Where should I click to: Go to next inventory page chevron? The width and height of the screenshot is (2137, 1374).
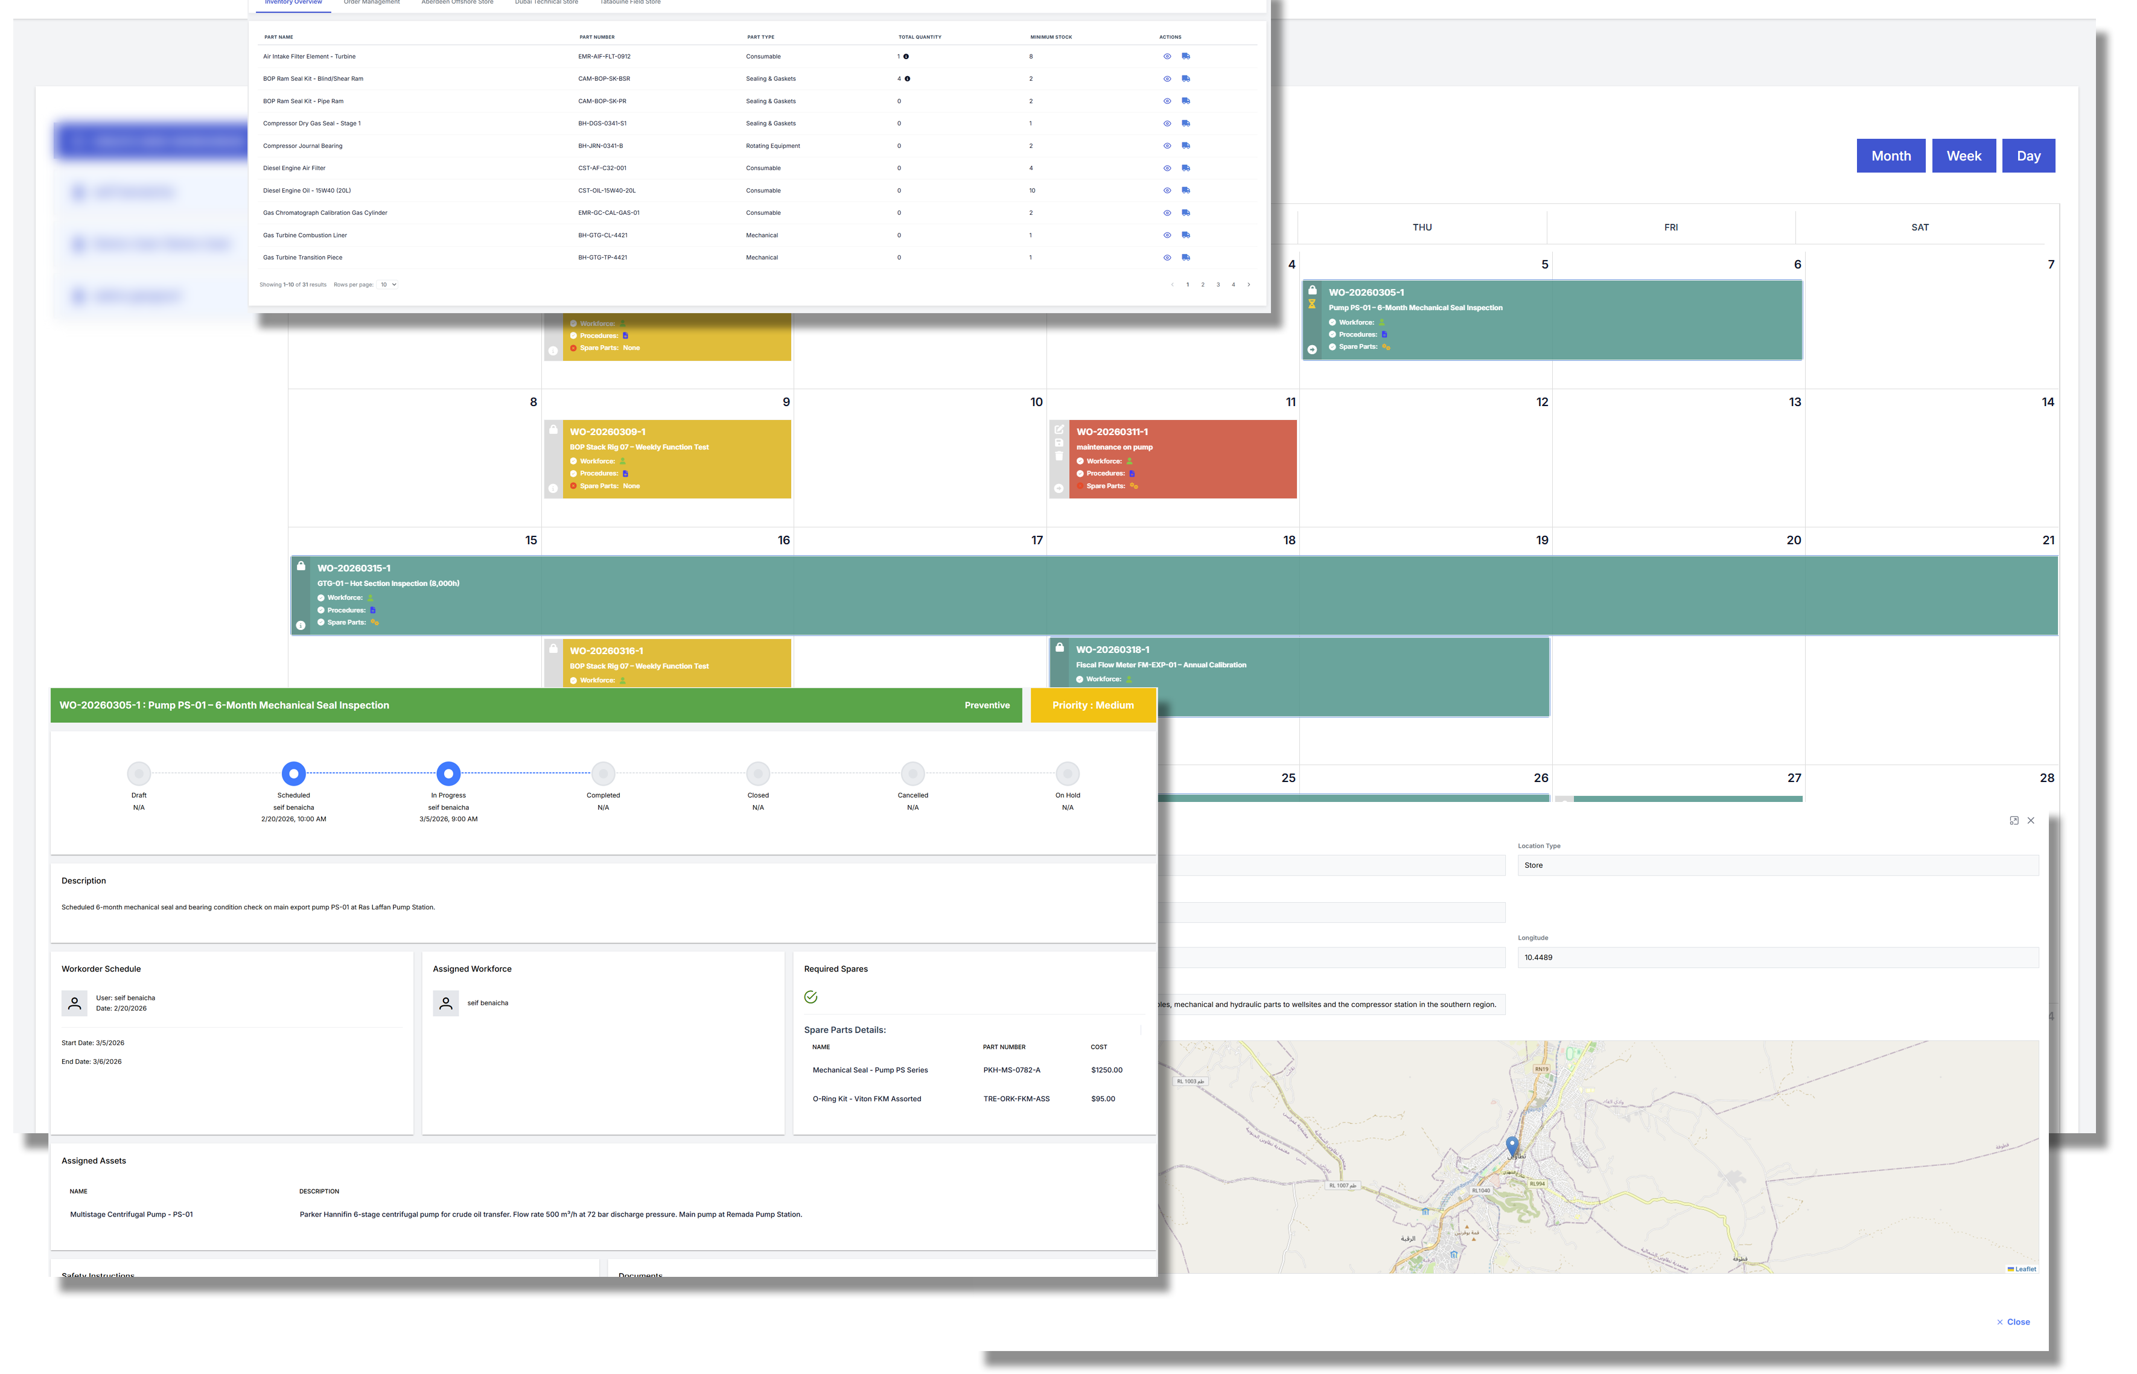pos(1248,285)
